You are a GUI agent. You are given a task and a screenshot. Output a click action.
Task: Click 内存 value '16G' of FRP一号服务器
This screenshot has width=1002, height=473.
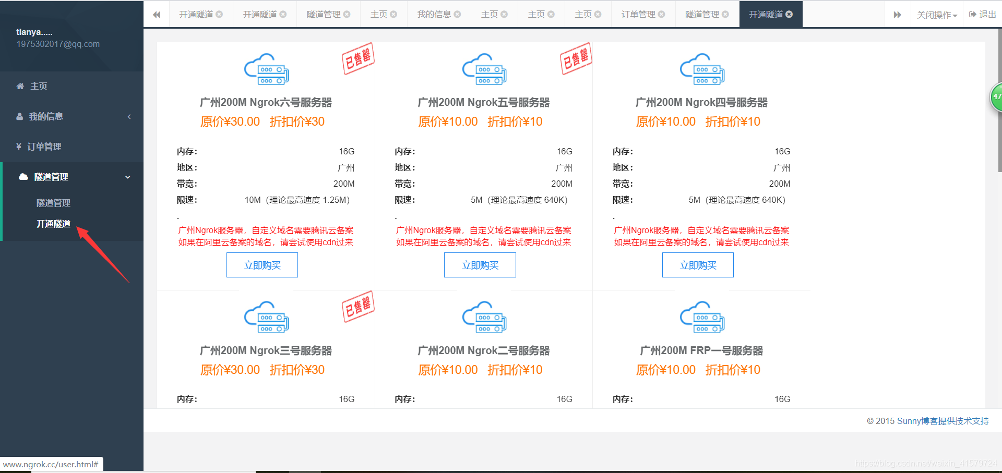tap(782, 399)
